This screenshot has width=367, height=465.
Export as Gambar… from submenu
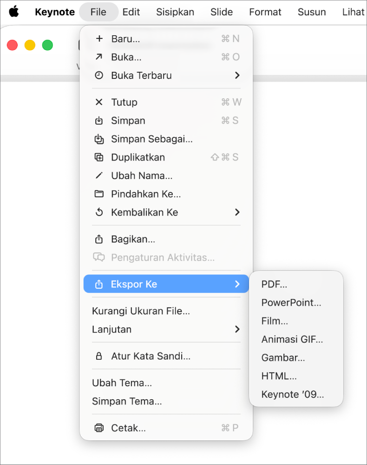pyautogui.click(x=296, y=357)
